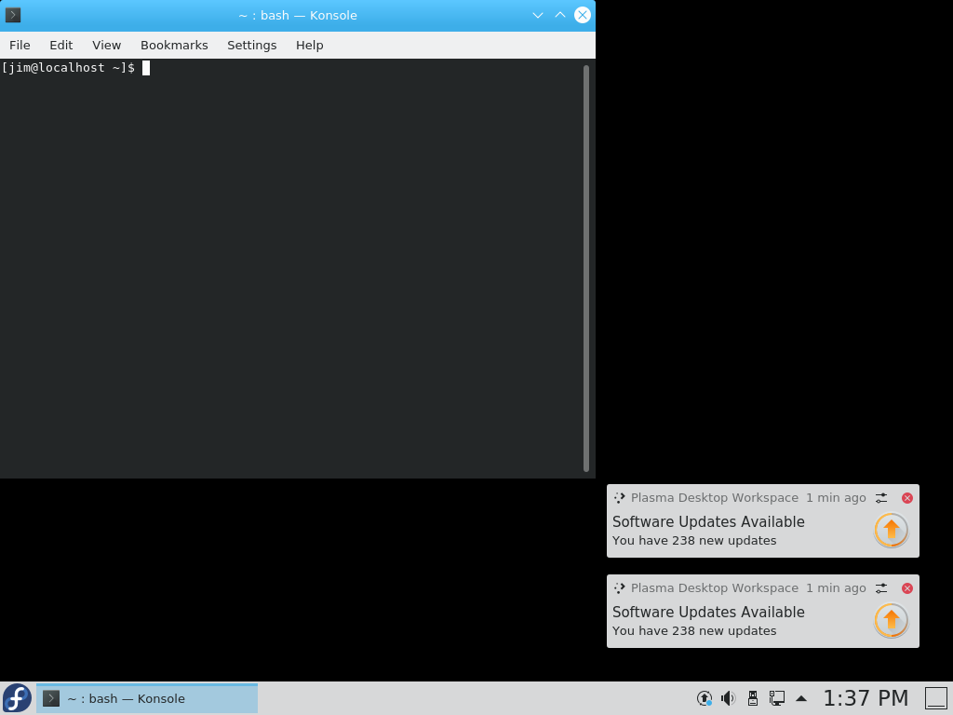Viewport: 953px width, 715px height.
Task: Open the Settings menu in Konsole
Action: tap(251, 45)
